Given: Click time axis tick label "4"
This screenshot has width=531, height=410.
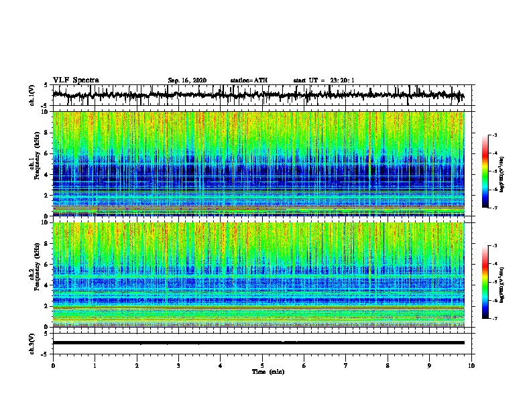Looking at the screenshot, I should point(221,365).
